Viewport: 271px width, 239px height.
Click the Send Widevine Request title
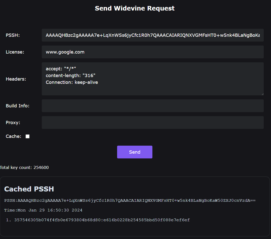(135, 8)
